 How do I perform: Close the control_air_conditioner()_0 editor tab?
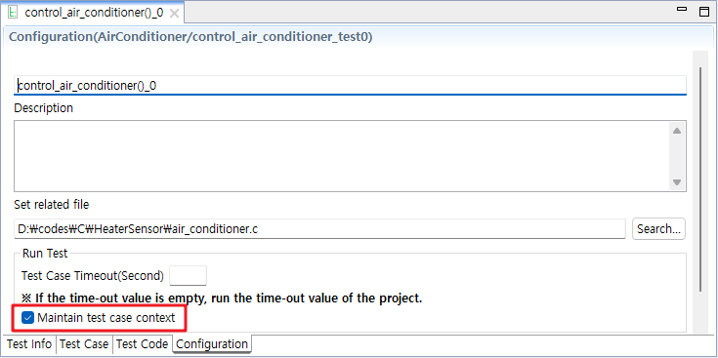174,14
